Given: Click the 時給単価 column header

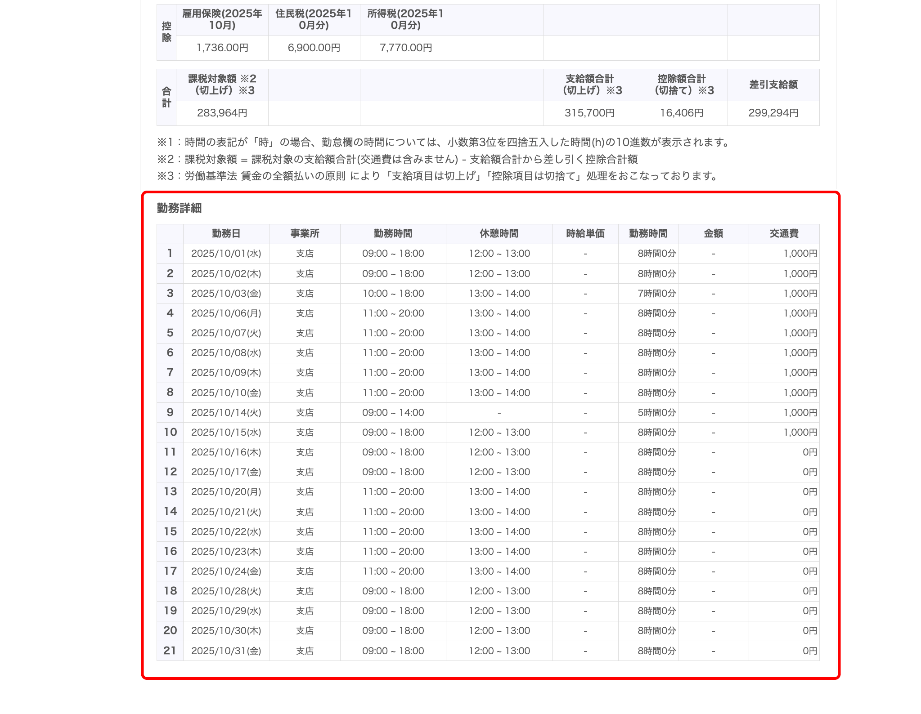Looking at the screenshot, I should coord(584,233).
